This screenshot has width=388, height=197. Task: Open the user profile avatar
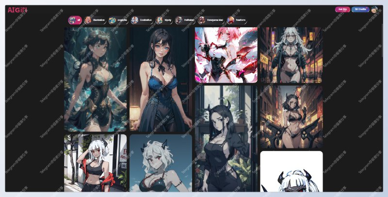(x=374, y=9)
